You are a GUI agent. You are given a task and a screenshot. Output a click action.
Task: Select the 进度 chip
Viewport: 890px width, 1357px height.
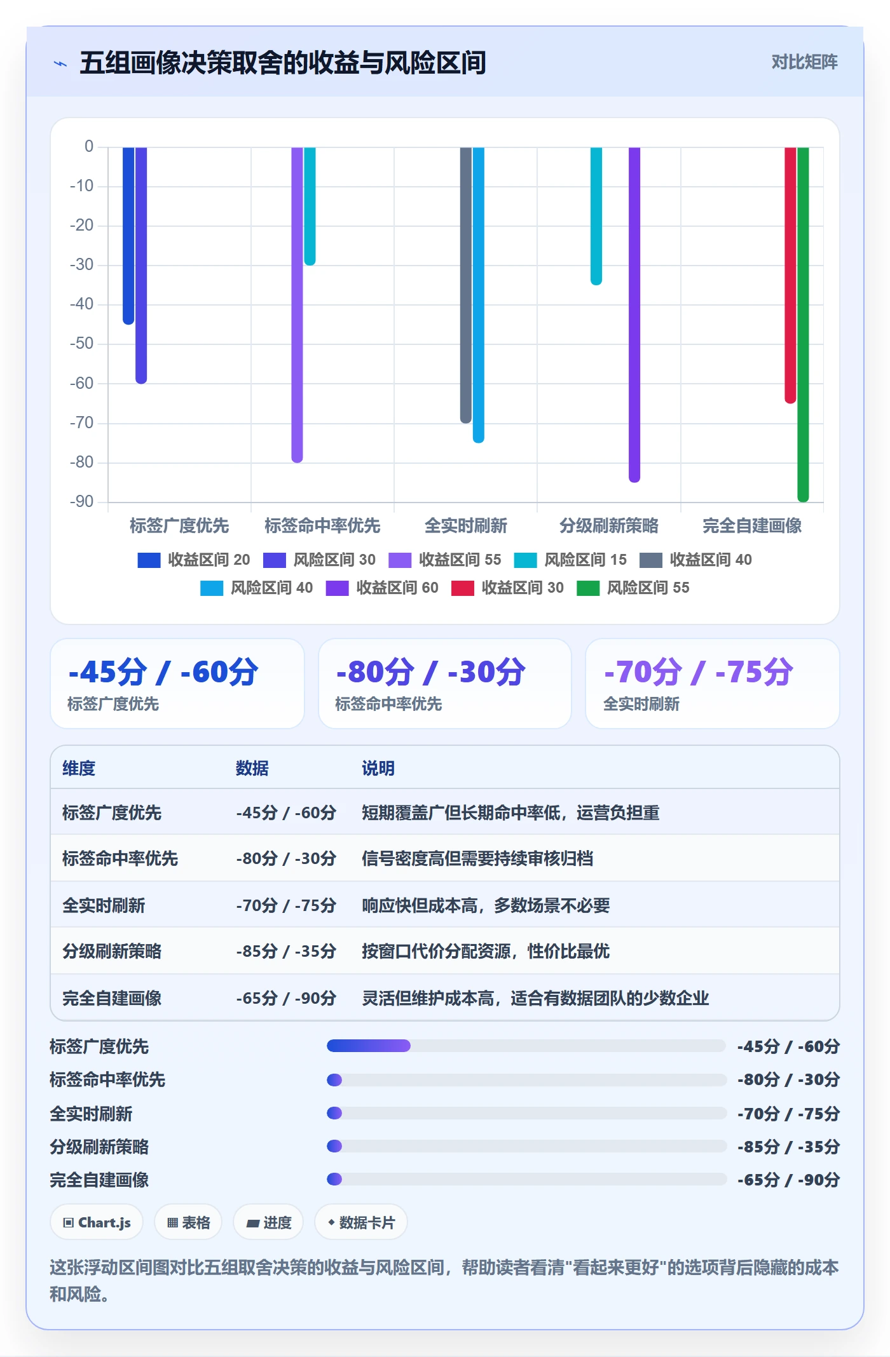(268, 1222)
